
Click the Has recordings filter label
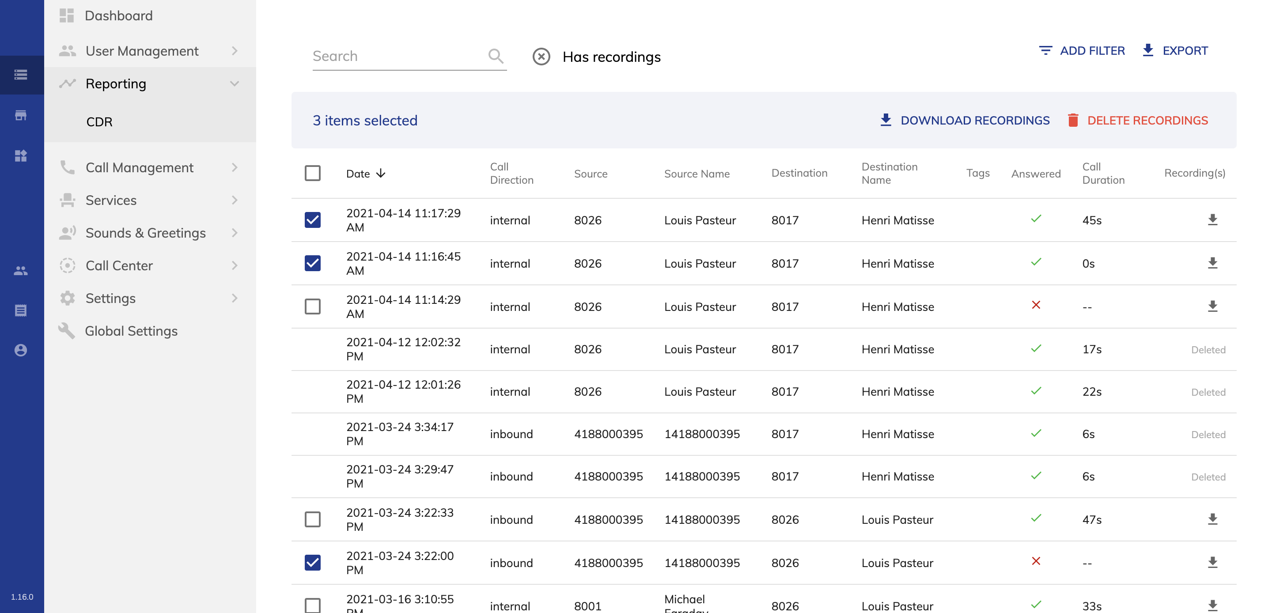pos(611,57)
